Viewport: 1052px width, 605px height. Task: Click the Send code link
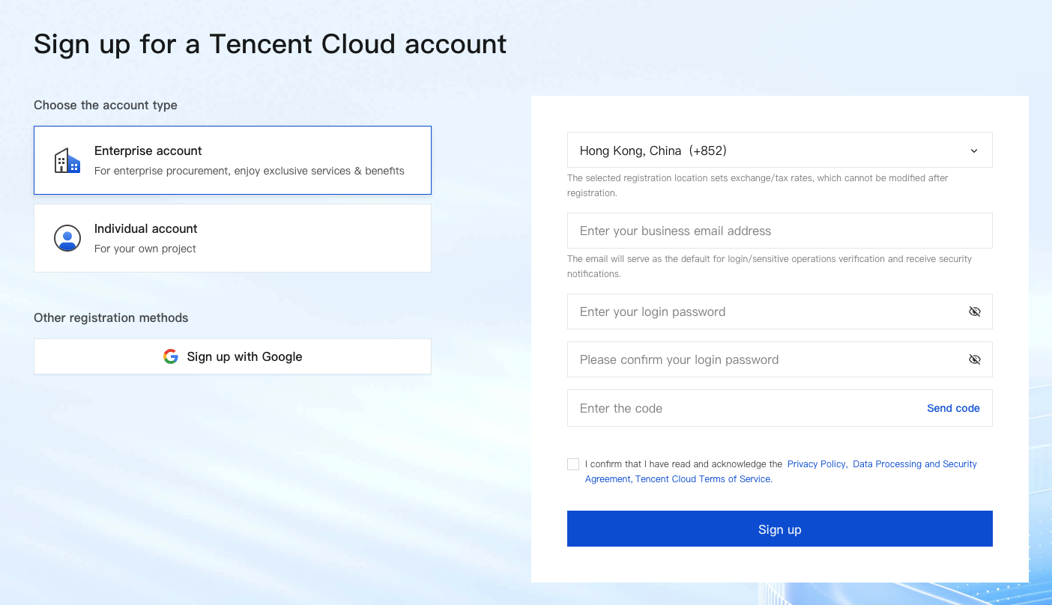pyautogui.click(x=953, y=408)
